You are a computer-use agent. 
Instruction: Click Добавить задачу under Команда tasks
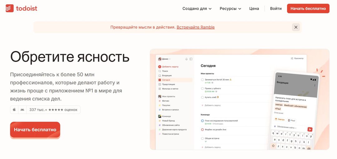coord(211,147)
